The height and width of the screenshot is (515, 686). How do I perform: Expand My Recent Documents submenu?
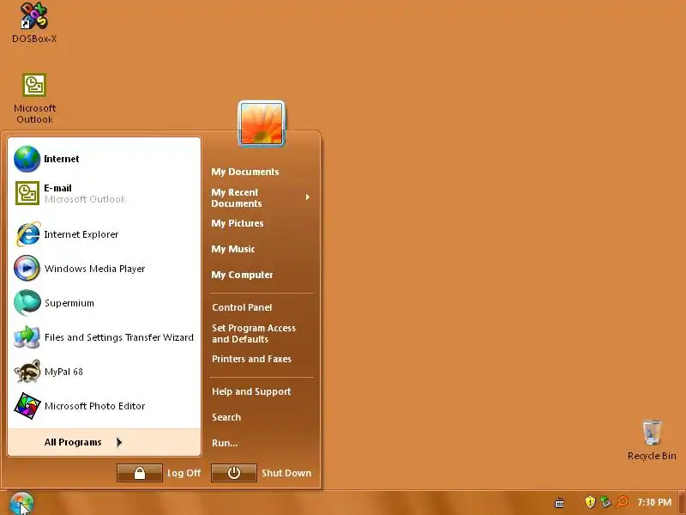pyautogui.click(x=262, y=197)
